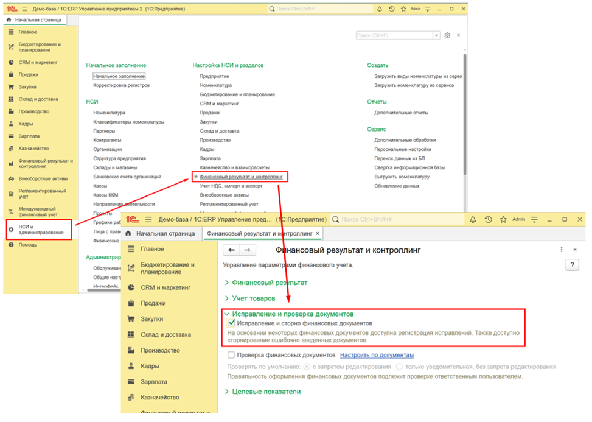Close the Финансовый результат и контроллинг tab
The height and width of the screenshot is (422, 592).
(x=318, y=233)
